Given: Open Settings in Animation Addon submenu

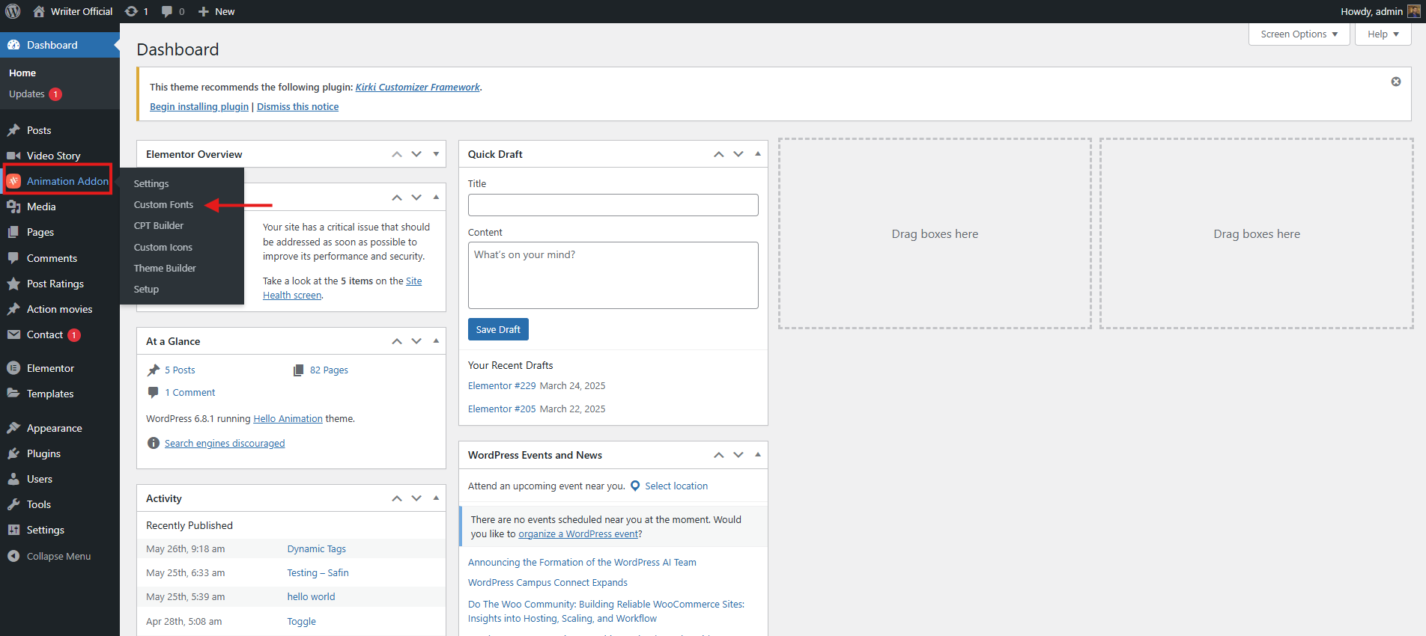Looking at the screenshot, I should coord(151,183).
